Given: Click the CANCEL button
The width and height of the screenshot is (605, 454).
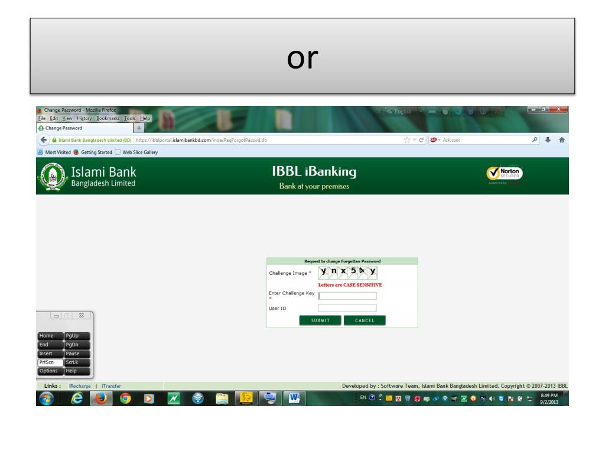Looking at the screenshot, I should click(x=365, y=320).
